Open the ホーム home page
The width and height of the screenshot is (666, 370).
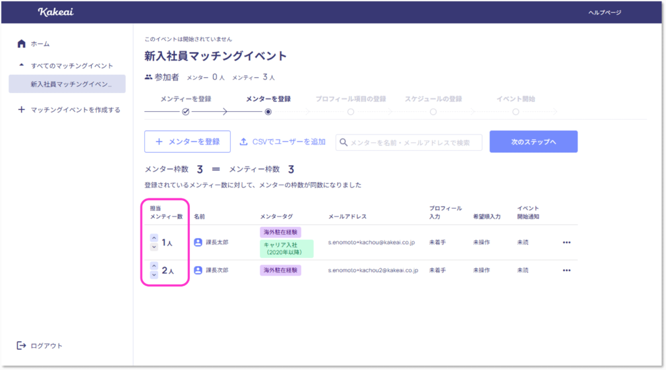click(39, 44)
